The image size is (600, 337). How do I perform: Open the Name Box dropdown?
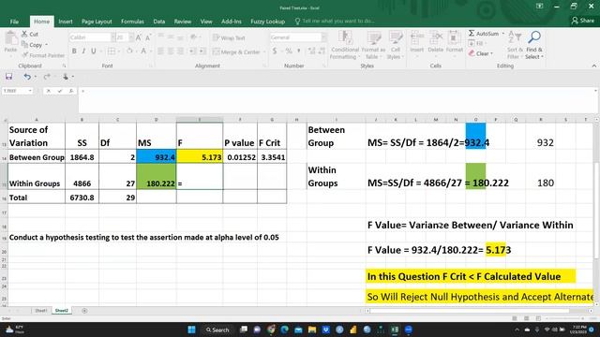tap(30, 91)
